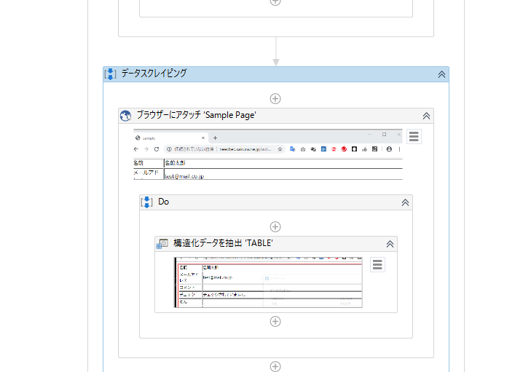Click the データスクレイピング sequence icon
The image size is (531, 372).
[110, 74]
